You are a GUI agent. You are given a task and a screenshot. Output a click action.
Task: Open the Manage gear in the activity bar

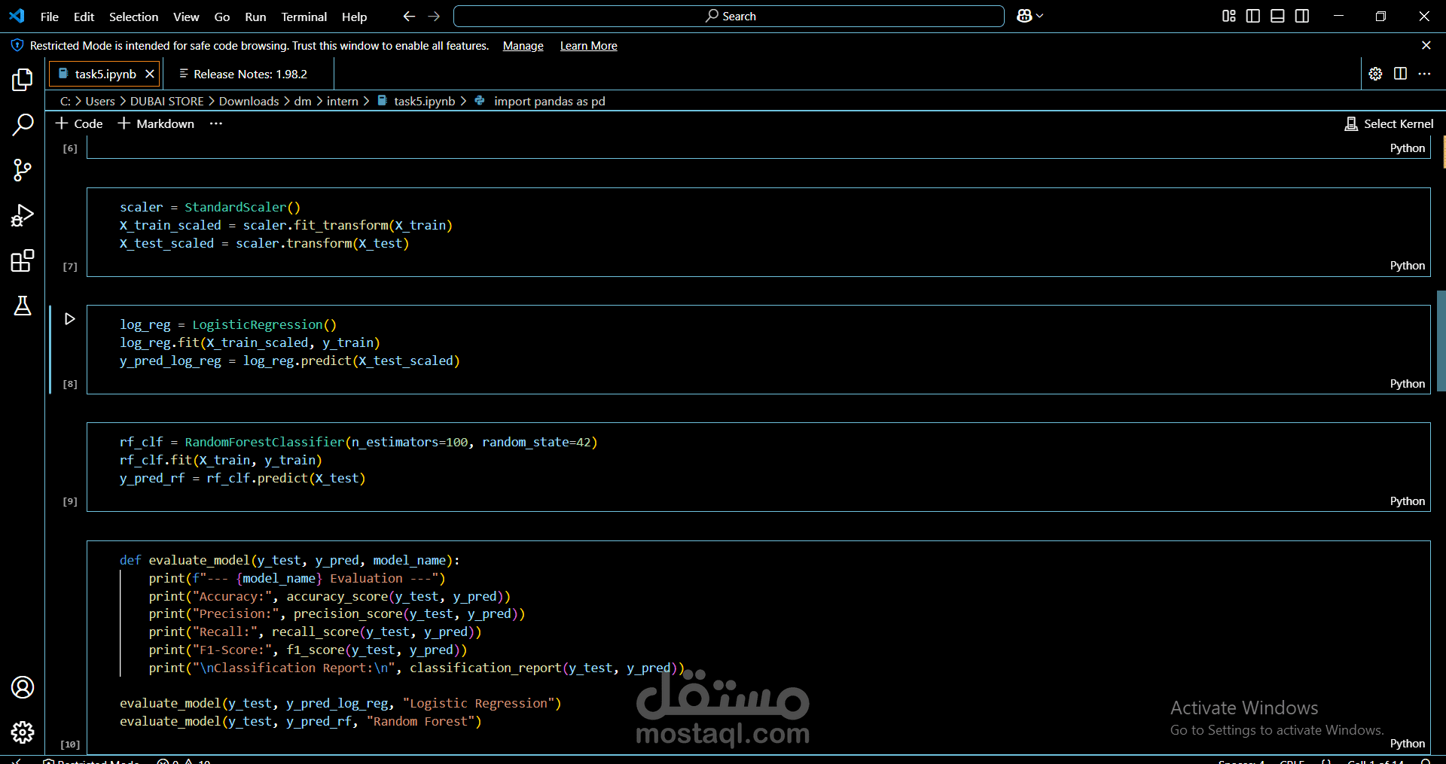[23, 732]
